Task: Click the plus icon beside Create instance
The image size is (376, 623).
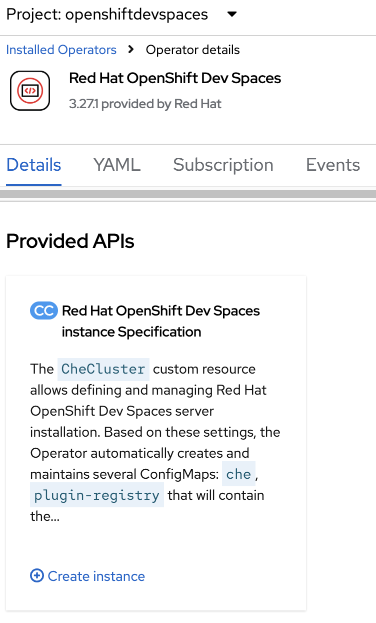Action: coord(37,576)
